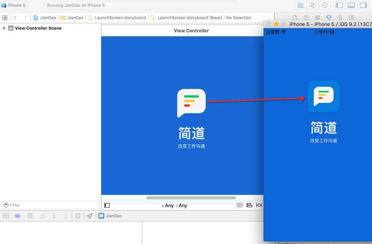Open the LaunchScreen.storyboard breadcrumb

117,18
